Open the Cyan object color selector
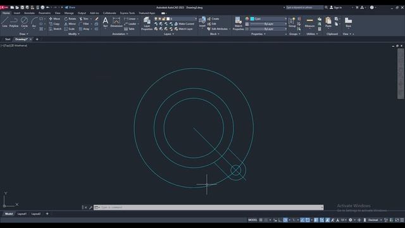Screen dimensions: 405x228 pos(268,19)
